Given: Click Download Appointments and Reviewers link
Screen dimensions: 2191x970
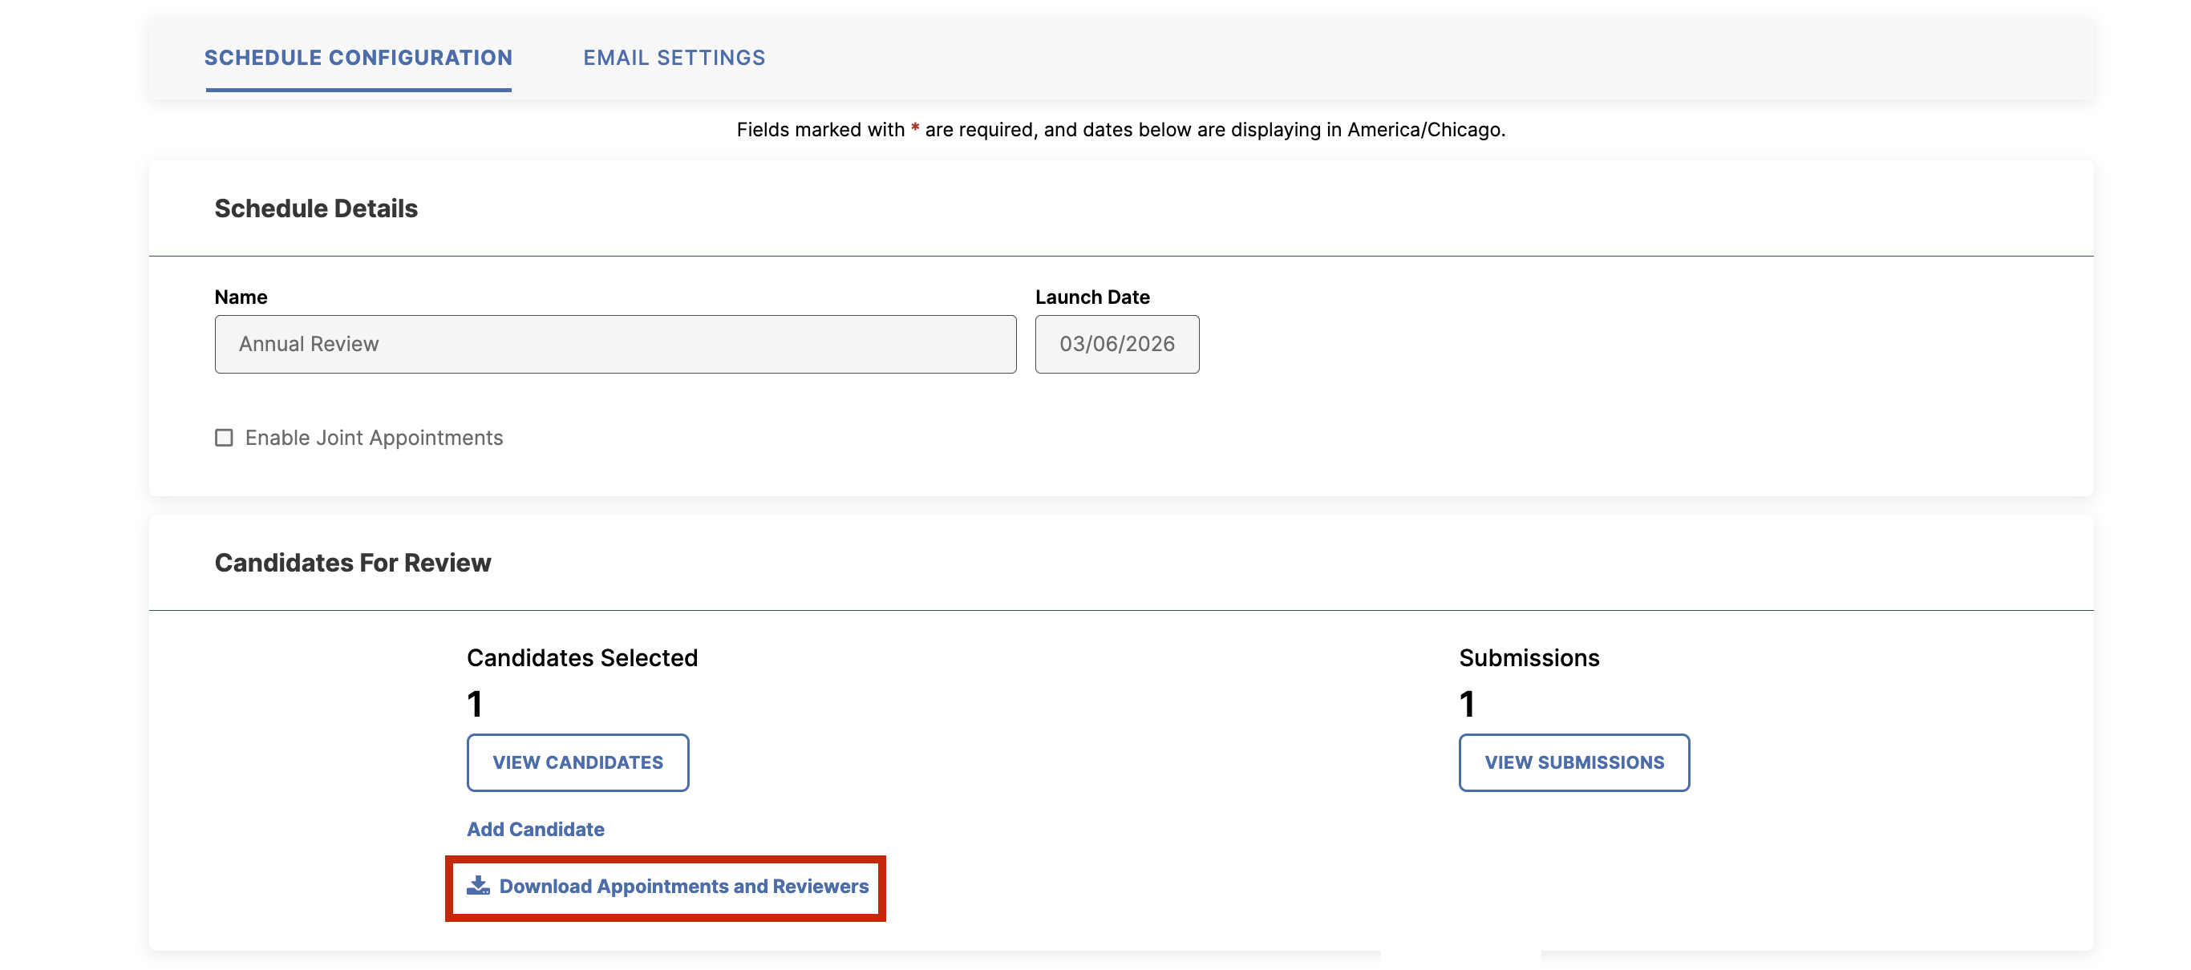Looking at the screenshot, I should 668,887.
